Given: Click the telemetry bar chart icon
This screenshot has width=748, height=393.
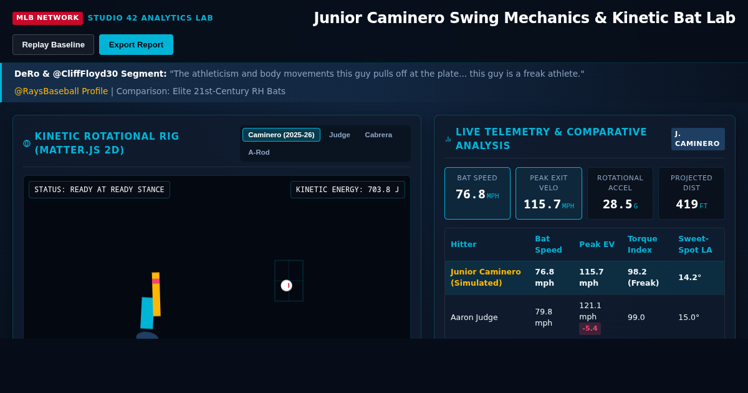Looking at the screenshot, I should (x=448, y=139).
